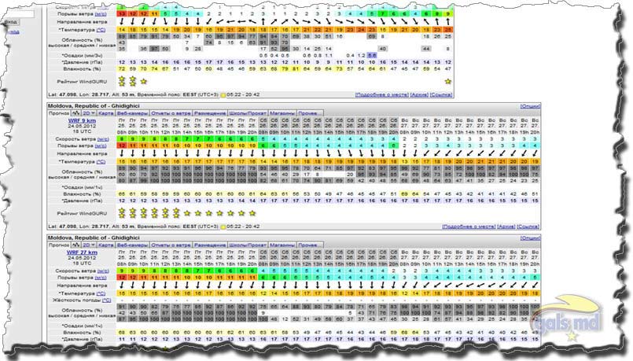Click red gust cell 12 at Пт 08h, WRF 9 km
This screenshot has width=633, height=361.
[x=122, y=146]
